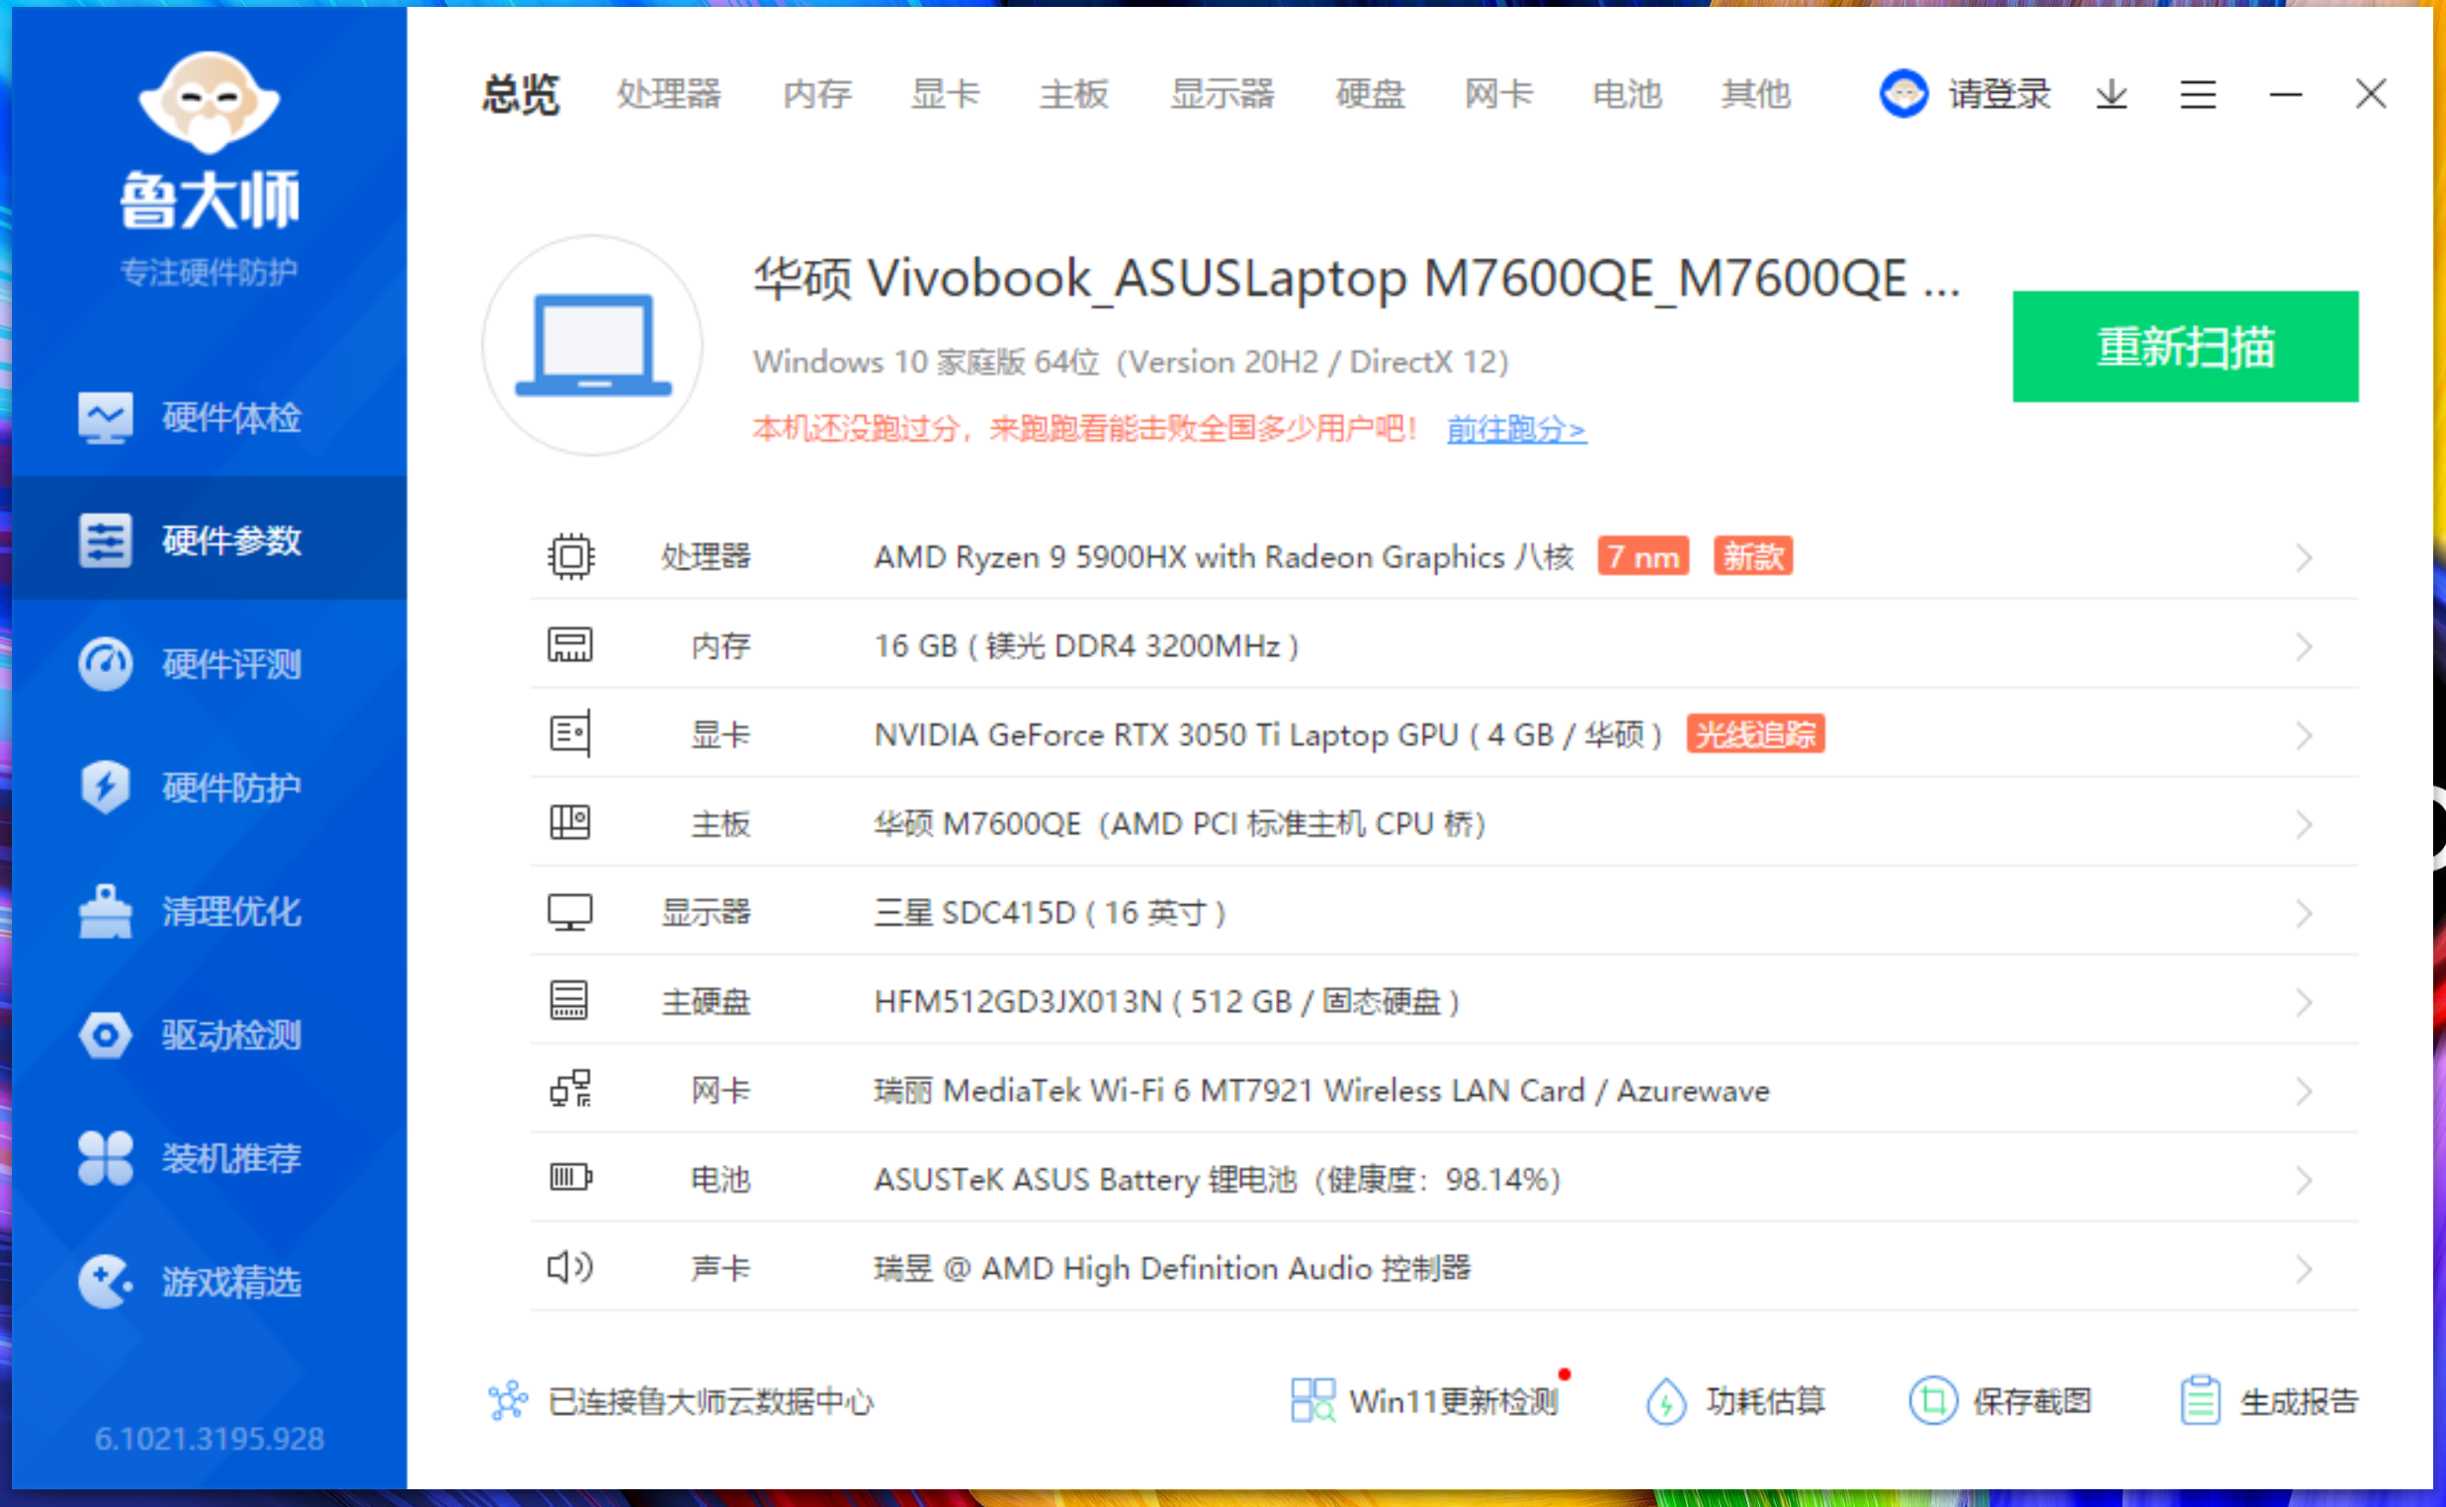
Task: Switch to 总览 overview tab
Action: (x=520, y=95)
